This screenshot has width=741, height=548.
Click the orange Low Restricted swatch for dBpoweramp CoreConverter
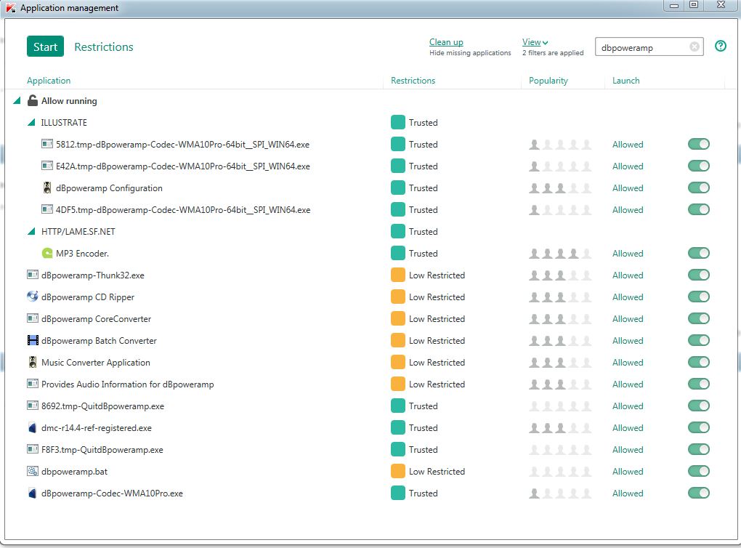[397, 318]
